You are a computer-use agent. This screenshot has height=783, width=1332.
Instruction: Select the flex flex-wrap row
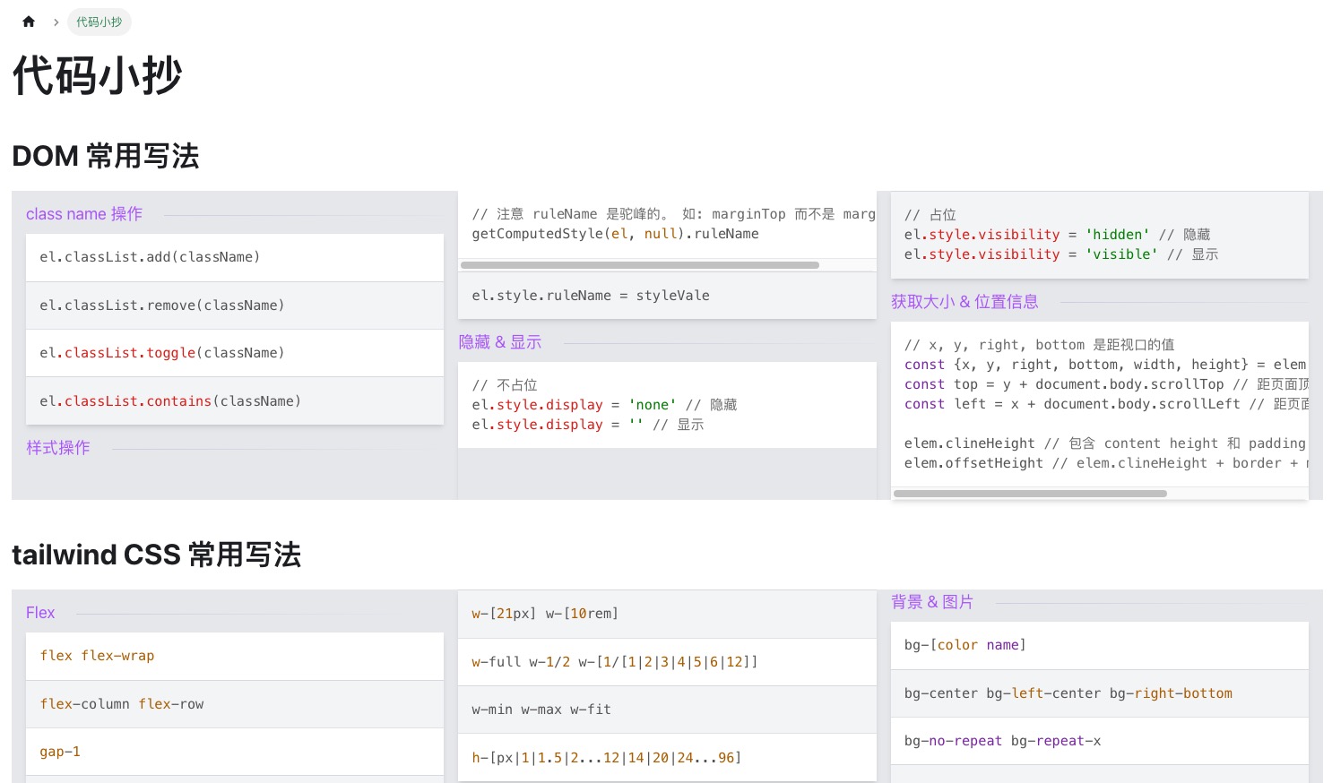(x=235, y=656)
